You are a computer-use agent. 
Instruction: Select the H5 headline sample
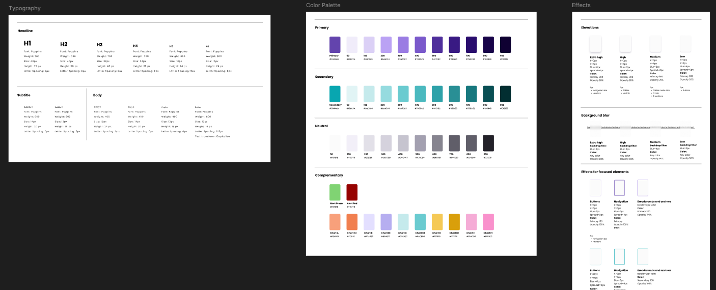pos(171,46)
